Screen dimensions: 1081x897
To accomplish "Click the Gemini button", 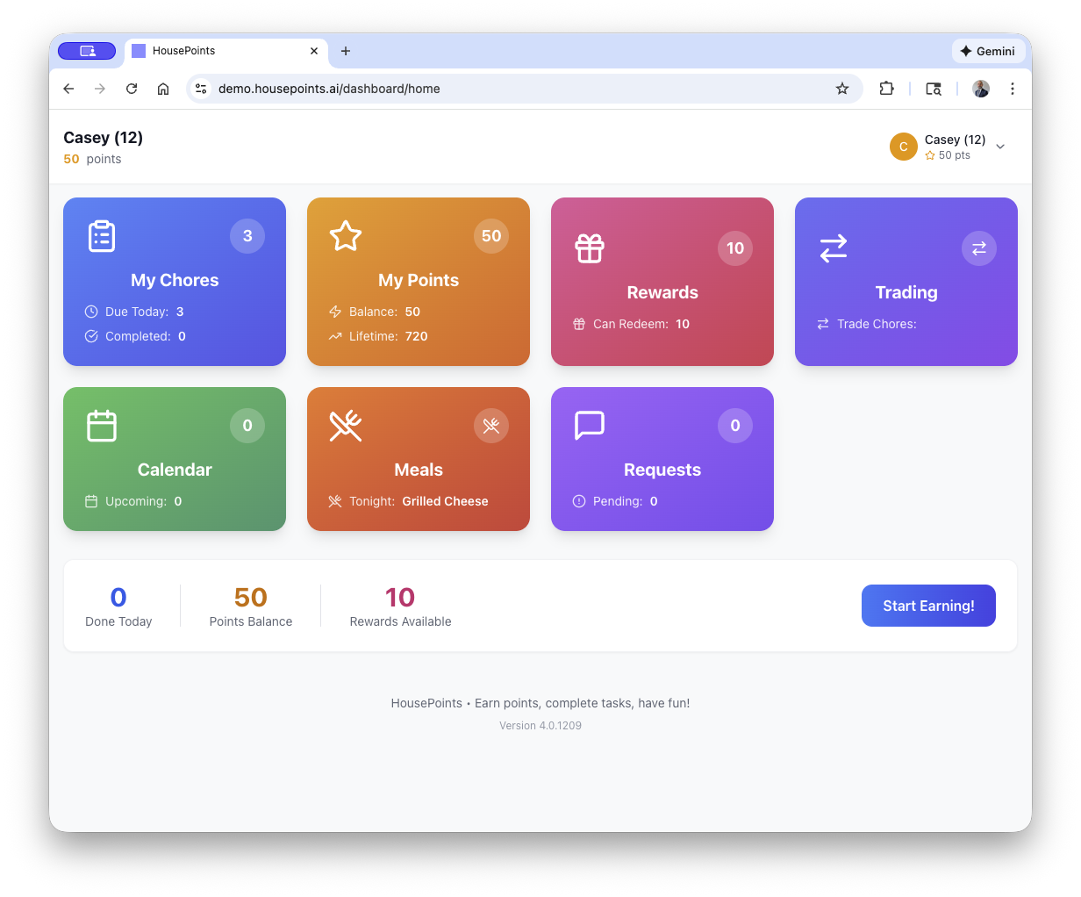I will point(988,51).
